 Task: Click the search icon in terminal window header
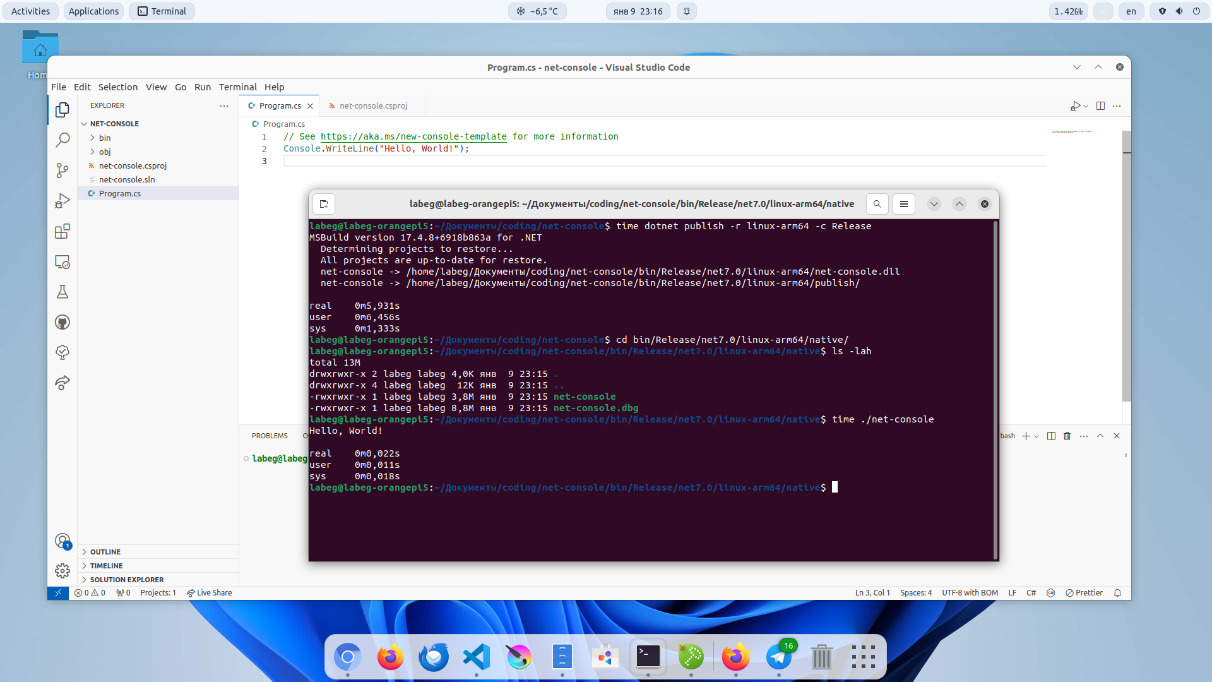[x=877, y=204]
